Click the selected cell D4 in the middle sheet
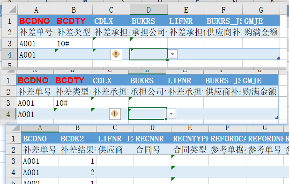 pyautogui.click(x=147, y=114)
